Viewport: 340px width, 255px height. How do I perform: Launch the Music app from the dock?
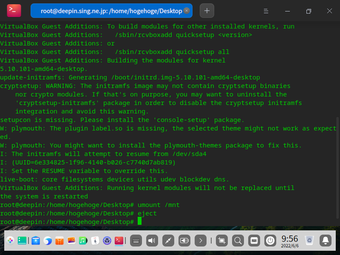(83, 241)
